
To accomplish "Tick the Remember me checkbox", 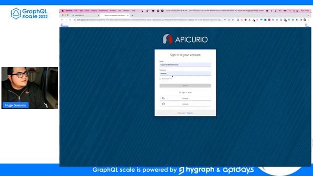I will point(160,79).
